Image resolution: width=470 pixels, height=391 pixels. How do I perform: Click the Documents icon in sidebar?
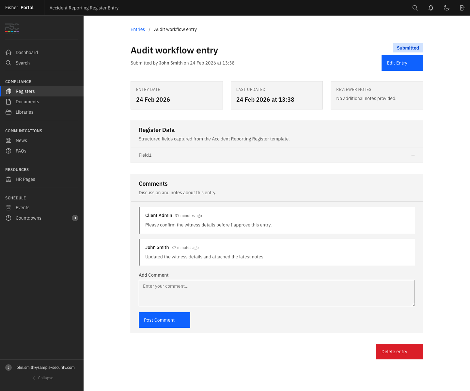tap(9, 102)
